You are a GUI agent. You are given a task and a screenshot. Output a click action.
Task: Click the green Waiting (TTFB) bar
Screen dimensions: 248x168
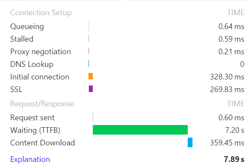(140, 130)
